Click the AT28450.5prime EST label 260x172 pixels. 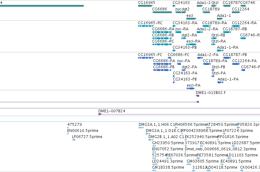tap(221, 125)
